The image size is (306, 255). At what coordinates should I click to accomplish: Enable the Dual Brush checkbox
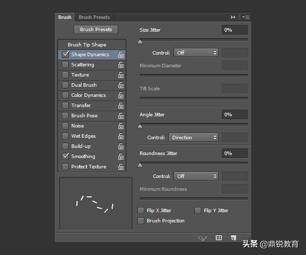tap(65, 85)
